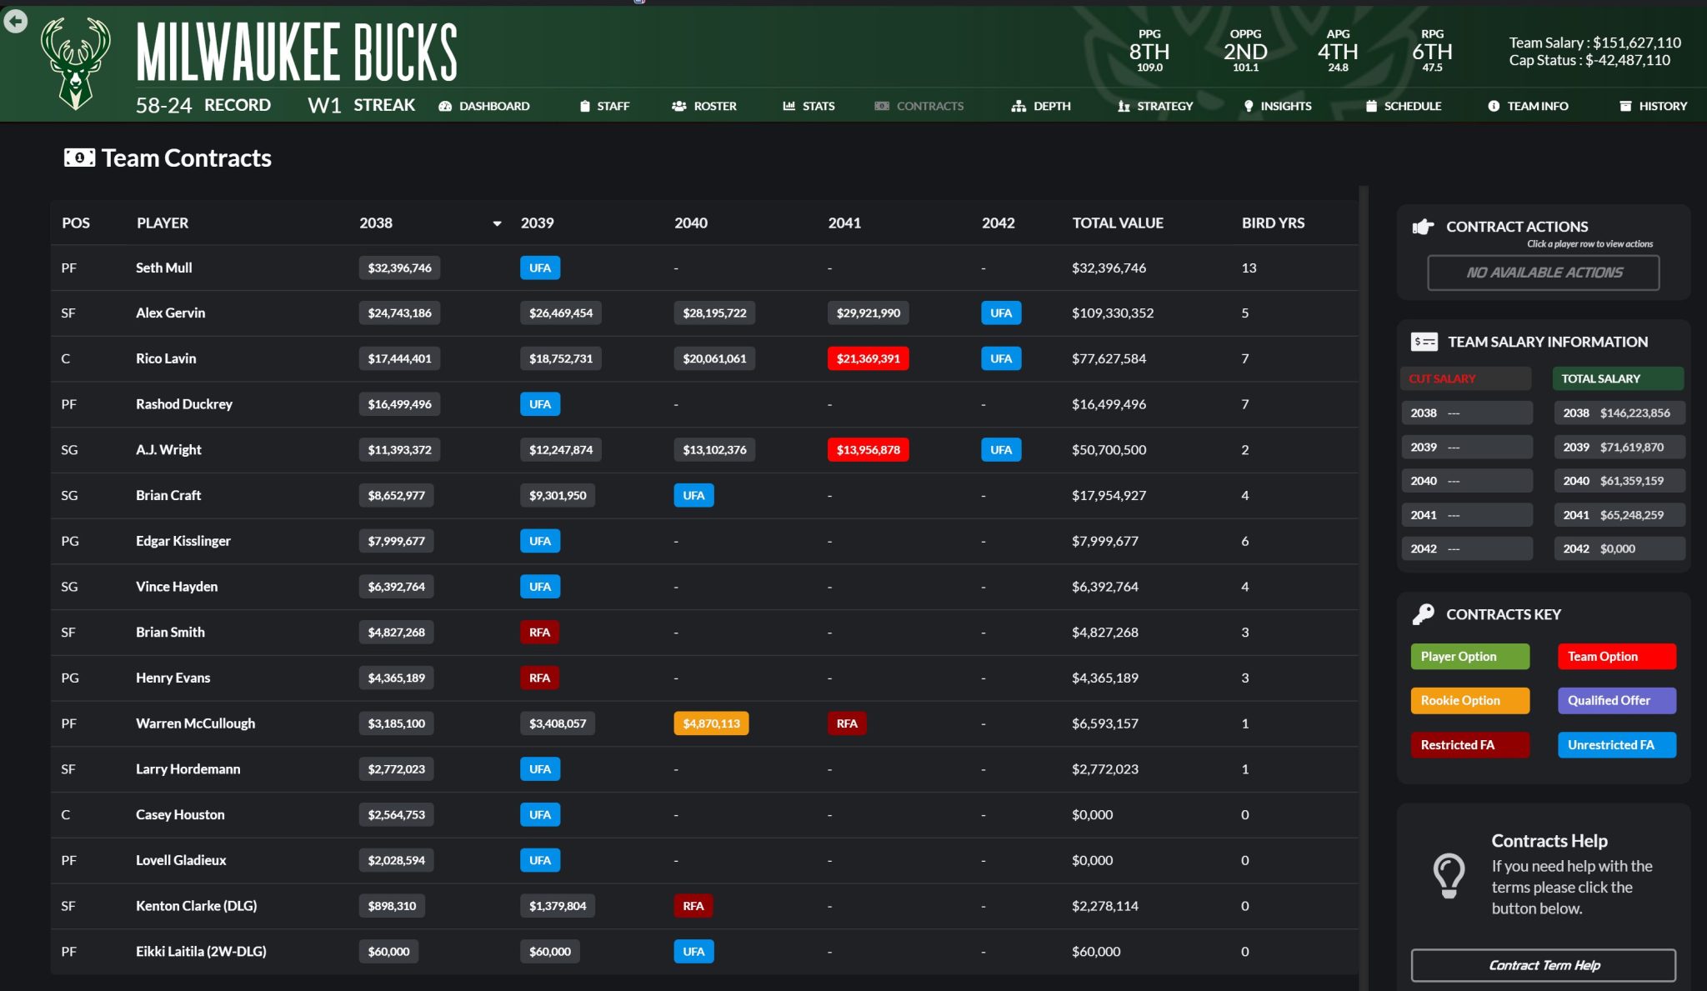This screenshot has width=1707, height=991.
Task: Click the Stats bar chart icon
Action: (788, 106)
